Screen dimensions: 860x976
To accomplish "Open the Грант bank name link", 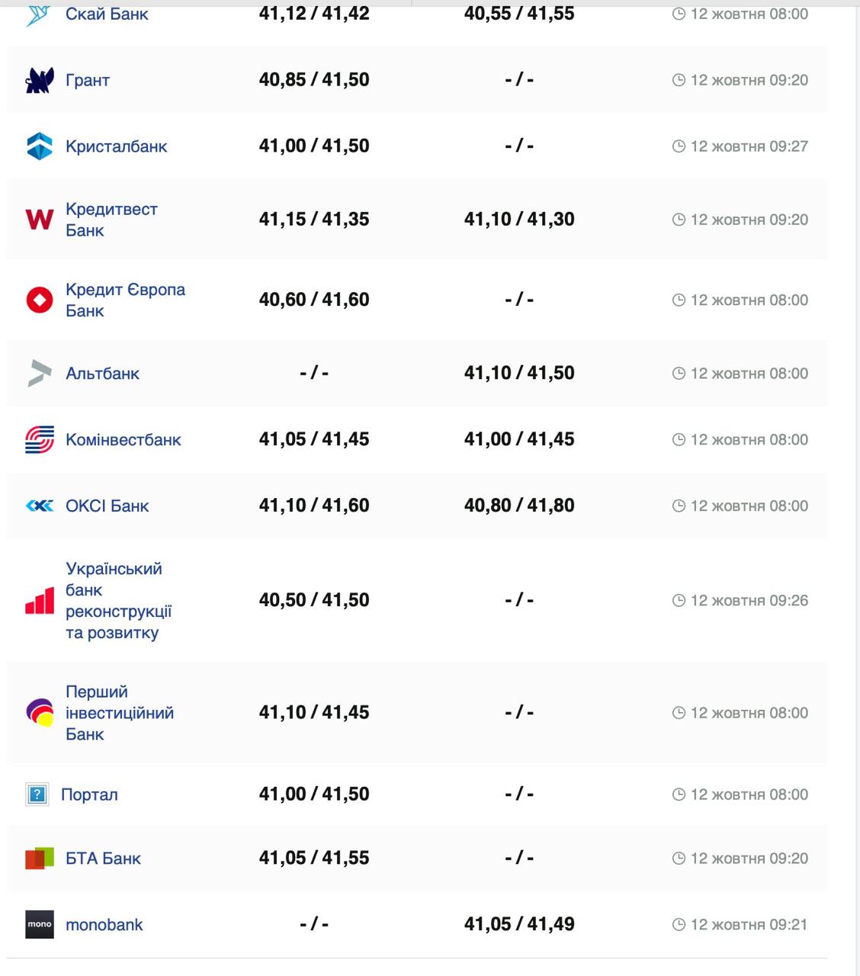I will point(88,80).
